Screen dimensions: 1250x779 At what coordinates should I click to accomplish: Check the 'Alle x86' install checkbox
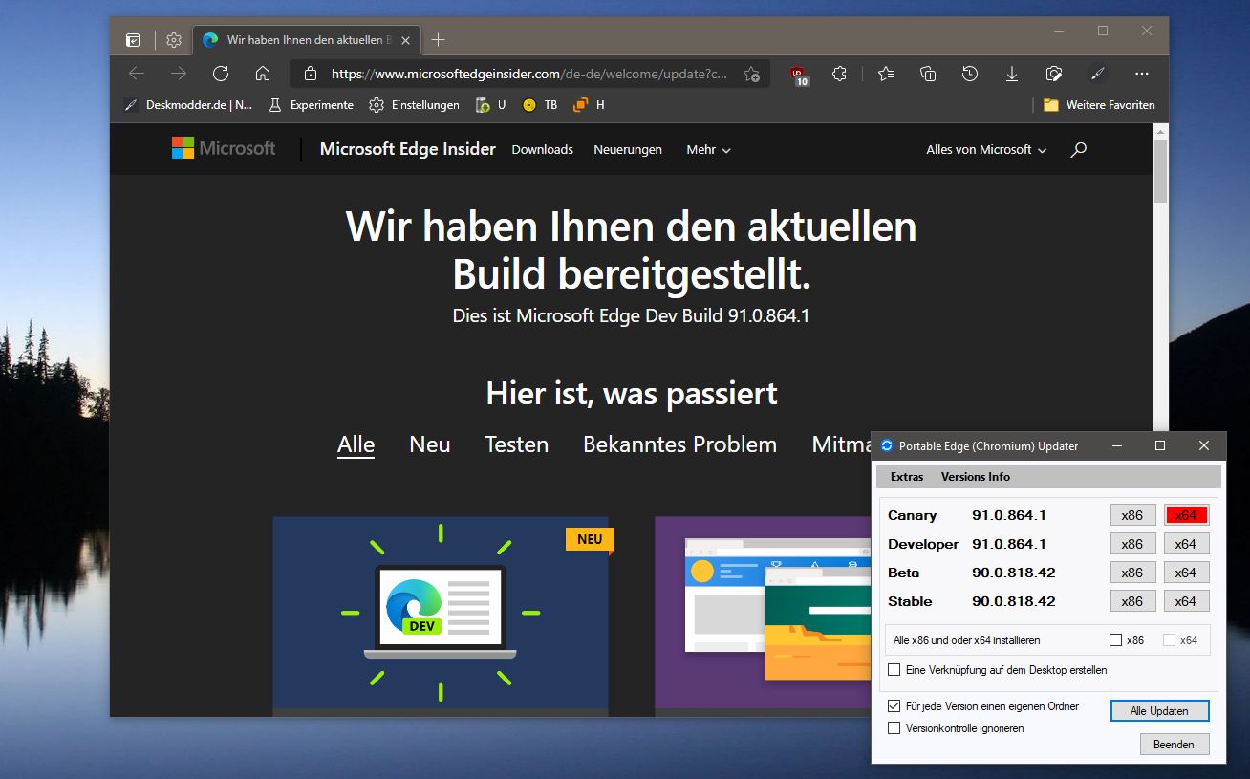tap(1115, 640)
